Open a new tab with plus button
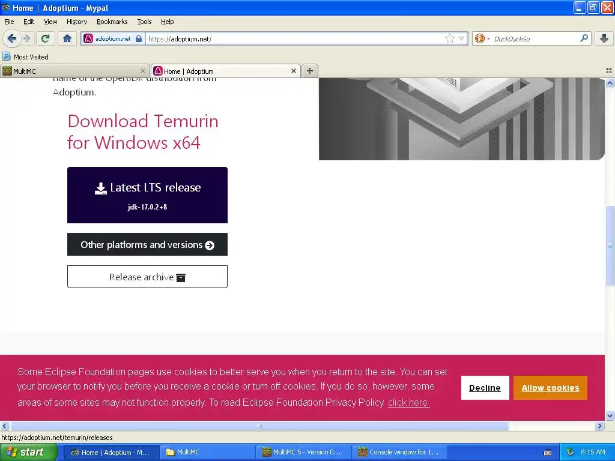 pyautogui.click(x=310, y=71)
